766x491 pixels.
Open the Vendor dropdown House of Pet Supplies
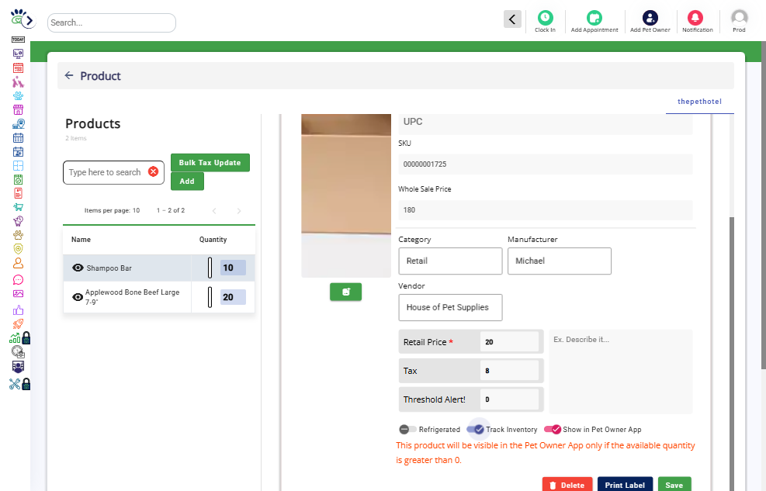(x=450, y=307)
